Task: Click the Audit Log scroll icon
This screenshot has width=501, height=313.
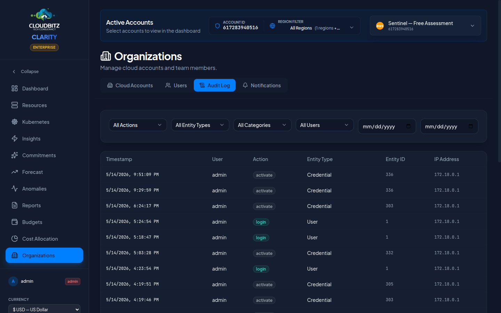Action: (x=202, y=85)
